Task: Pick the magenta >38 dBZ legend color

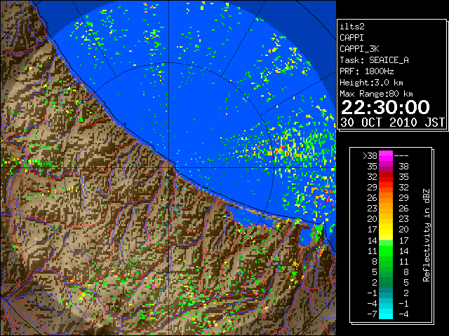Action: coord(386,155)
